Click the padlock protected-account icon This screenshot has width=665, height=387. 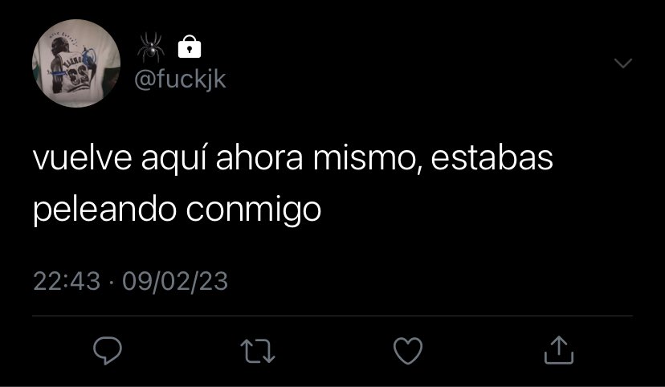190,47
